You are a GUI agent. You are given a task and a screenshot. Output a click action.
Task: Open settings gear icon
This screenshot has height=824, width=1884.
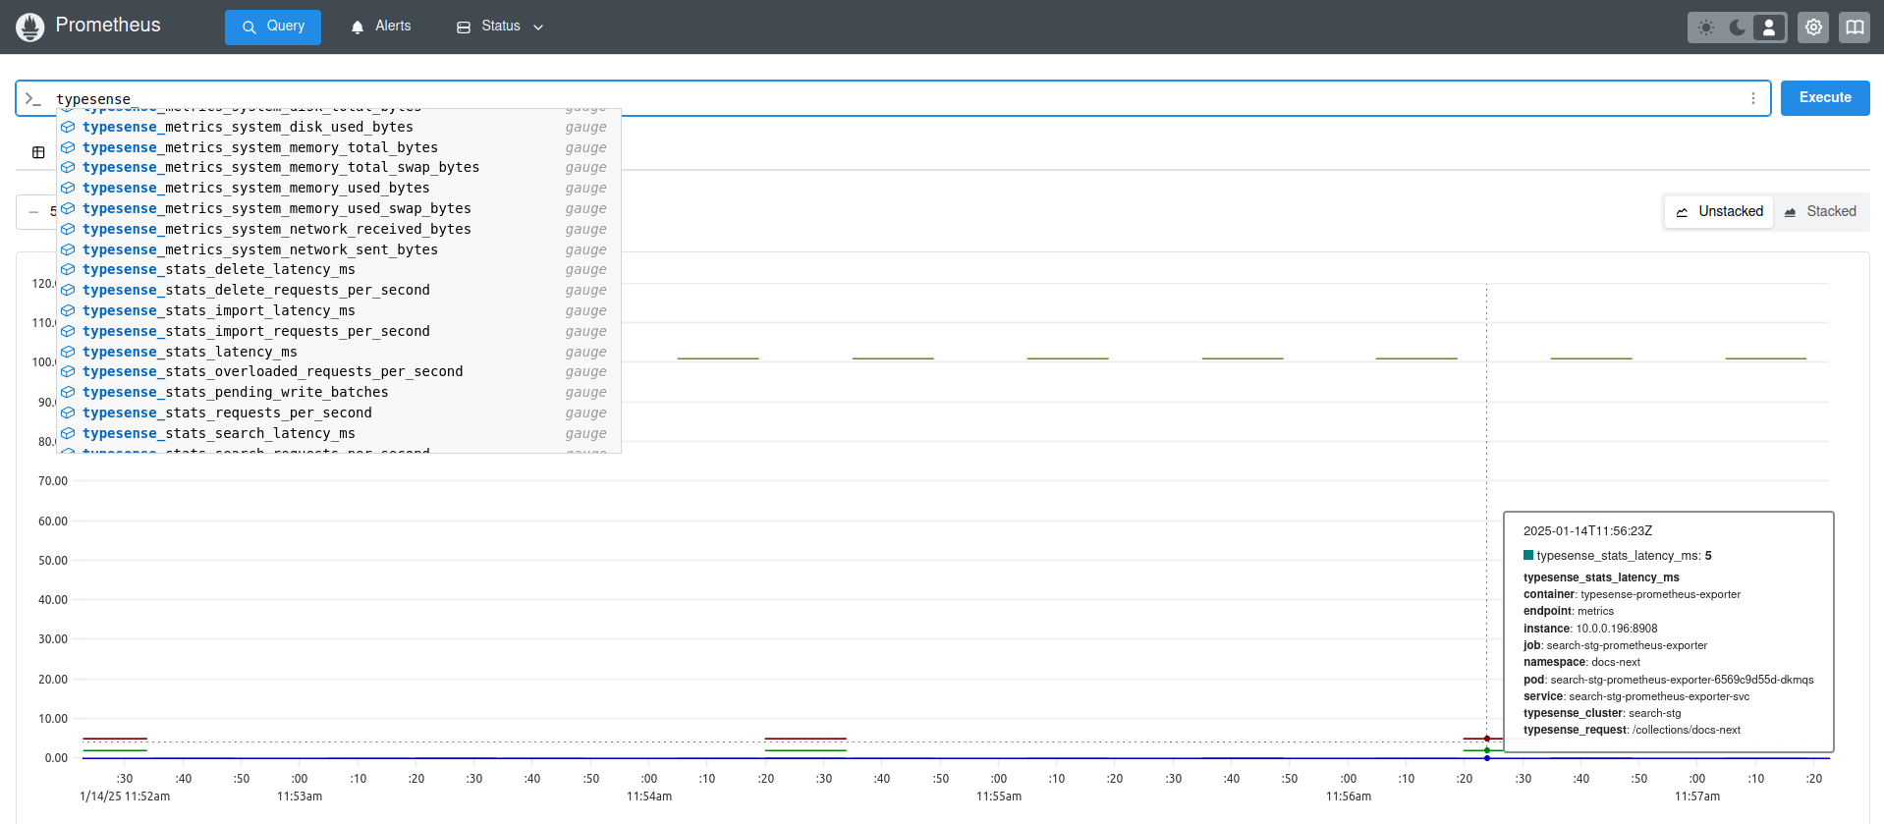1813,27
